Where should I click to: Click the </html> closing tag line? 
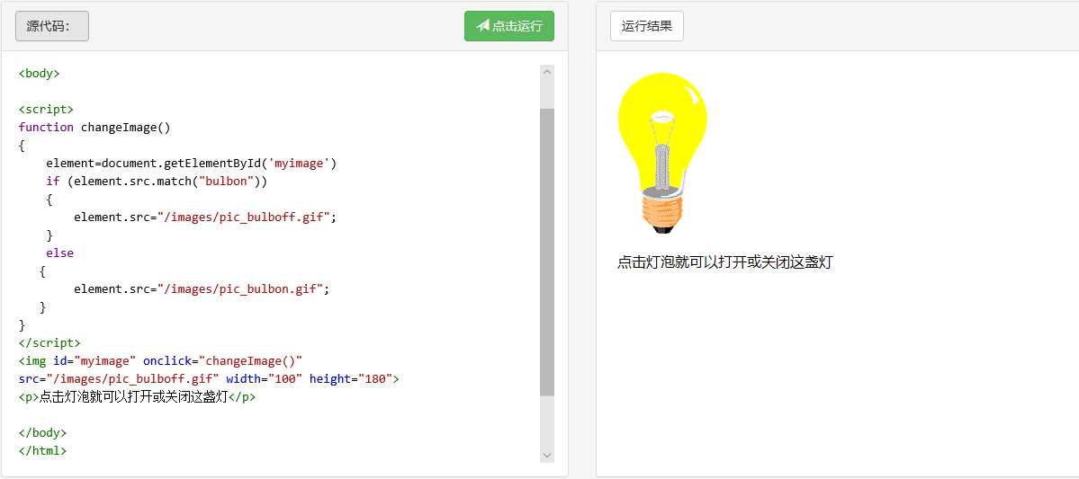click(x=42, y=451)
